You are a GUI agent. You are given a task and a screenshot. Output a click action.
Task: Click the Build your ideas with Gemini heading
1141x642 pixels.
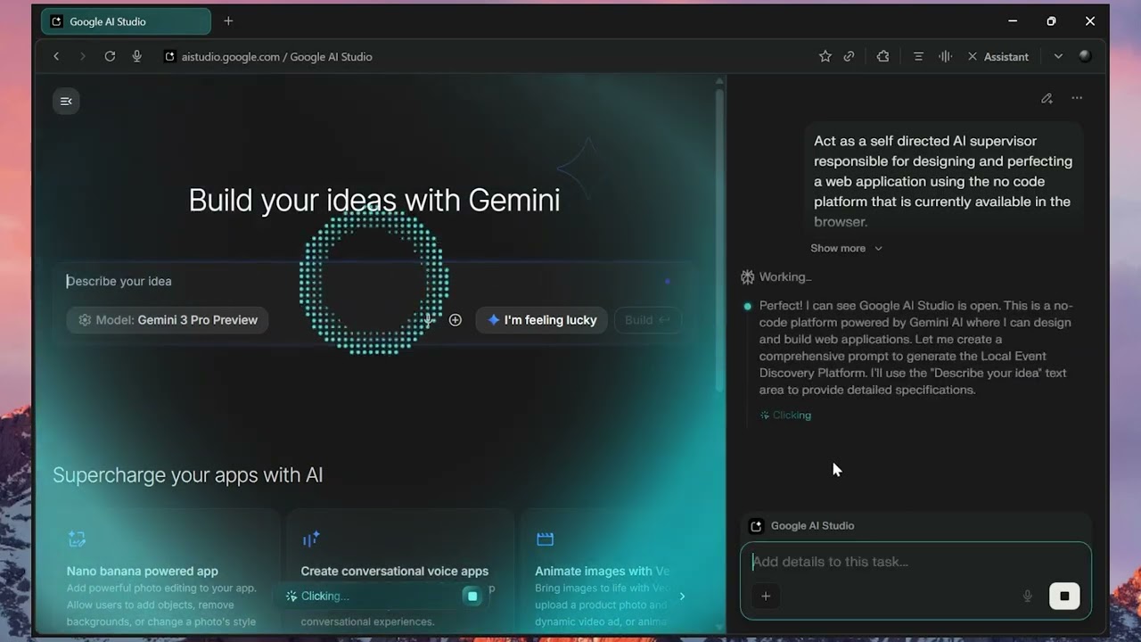click(x=374, y=200)
